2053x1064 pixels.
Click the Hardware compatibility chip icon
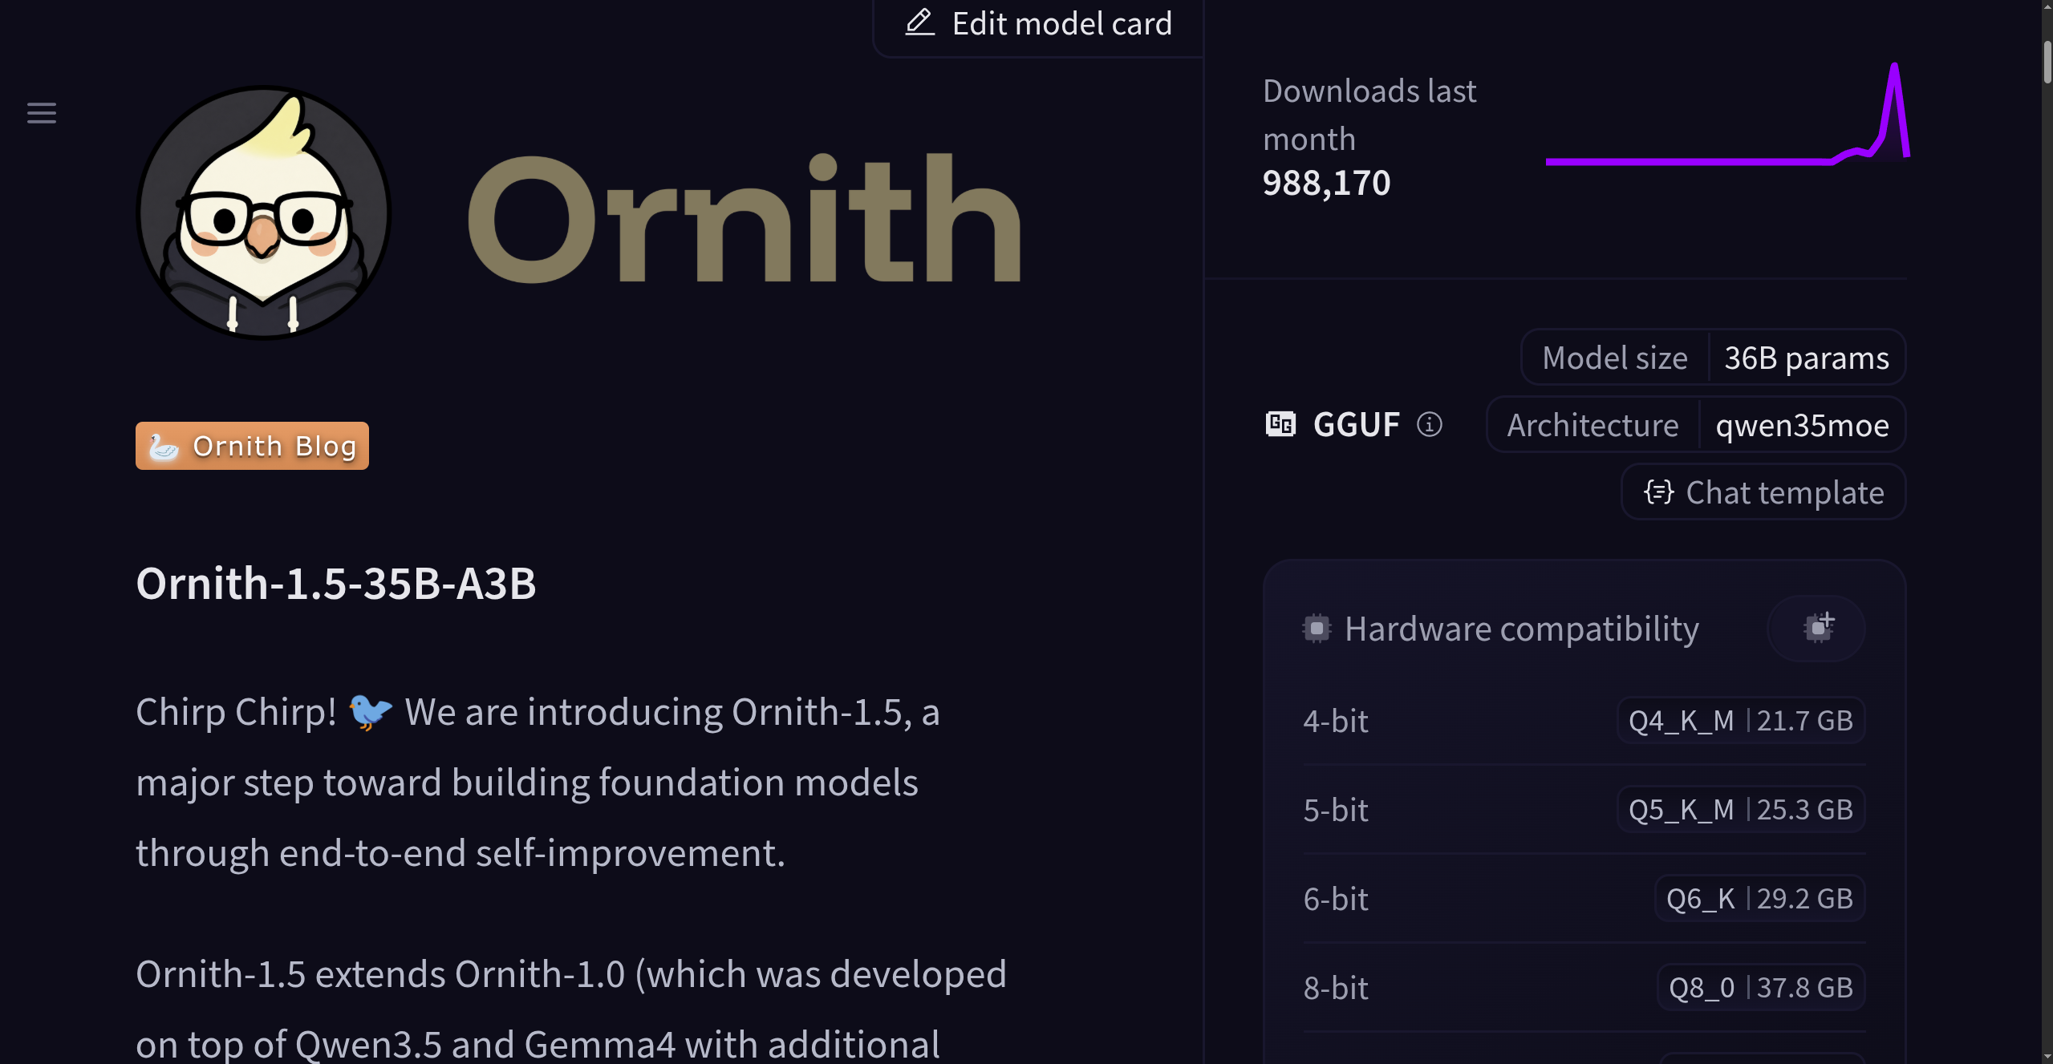1317,629
